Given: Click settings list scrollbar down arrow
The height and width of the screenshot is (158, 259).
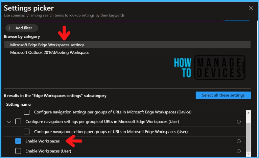Looking at the screenshot, I should coord(248,154).
